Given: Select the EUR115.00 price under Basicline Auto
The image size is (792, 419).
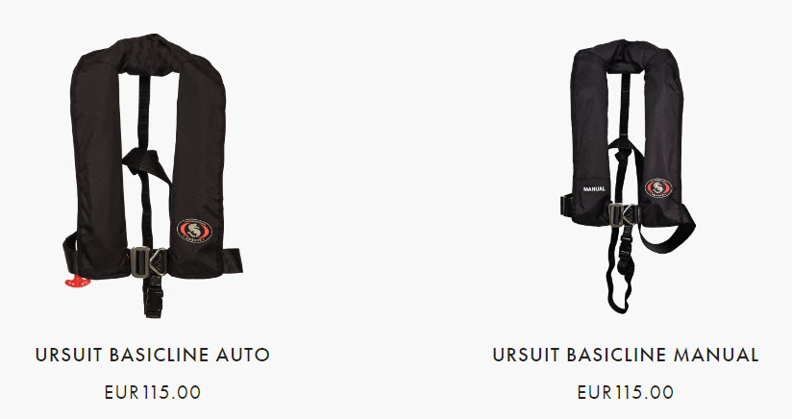Looking at the screenshot, I should click(x=153, y=392).
